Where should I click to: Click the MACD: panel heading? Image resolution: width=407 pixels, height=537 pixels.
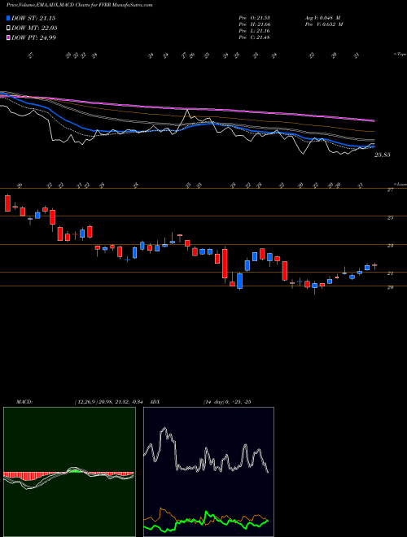[24, 401]
